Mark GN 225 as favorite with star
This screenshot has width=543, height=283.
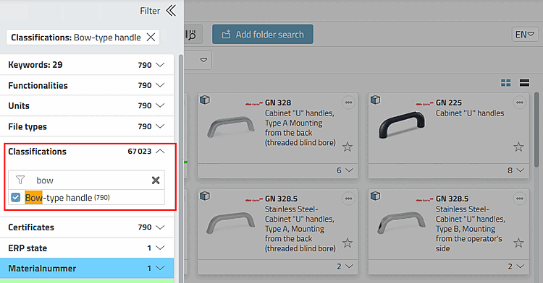click(x=518, y=147)
